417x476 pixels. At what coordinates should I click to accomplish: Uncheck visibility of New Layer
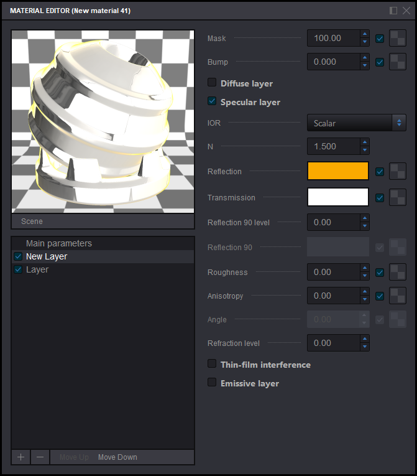coord(18,256)
